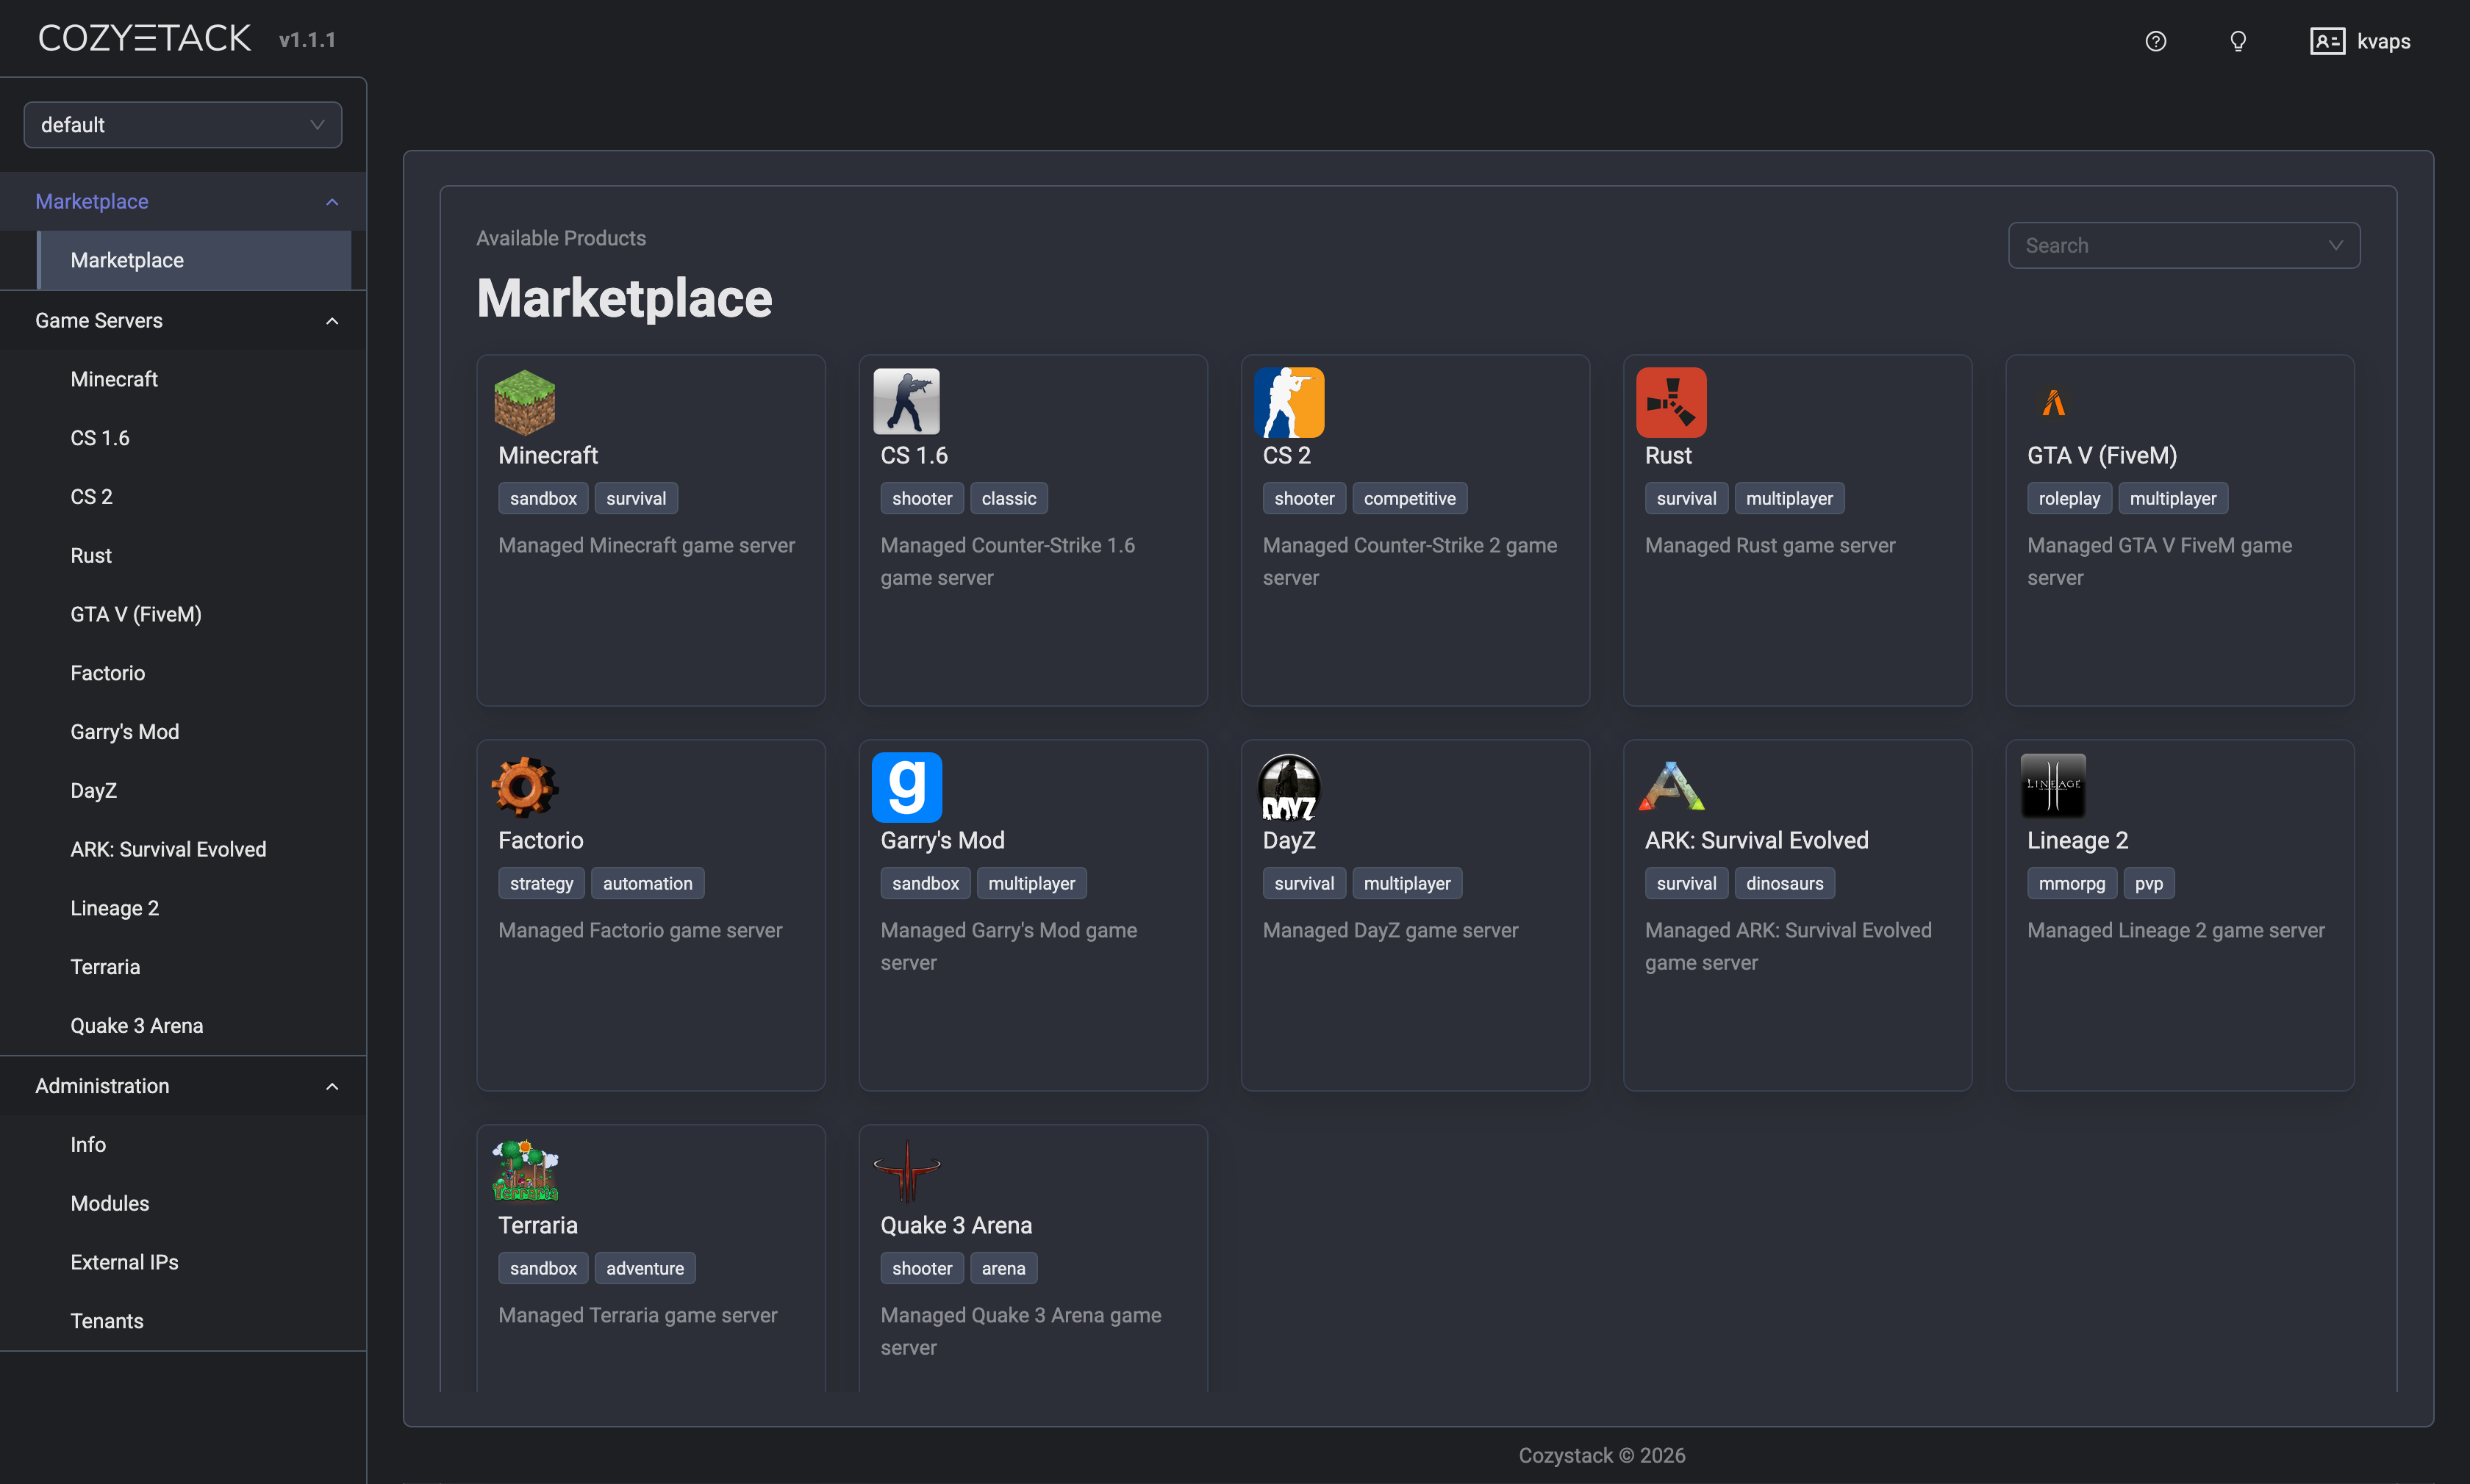Screen dimensions: 2470x1484
Task: Select Lineage 2 in the sidebar
Action: 114,907
